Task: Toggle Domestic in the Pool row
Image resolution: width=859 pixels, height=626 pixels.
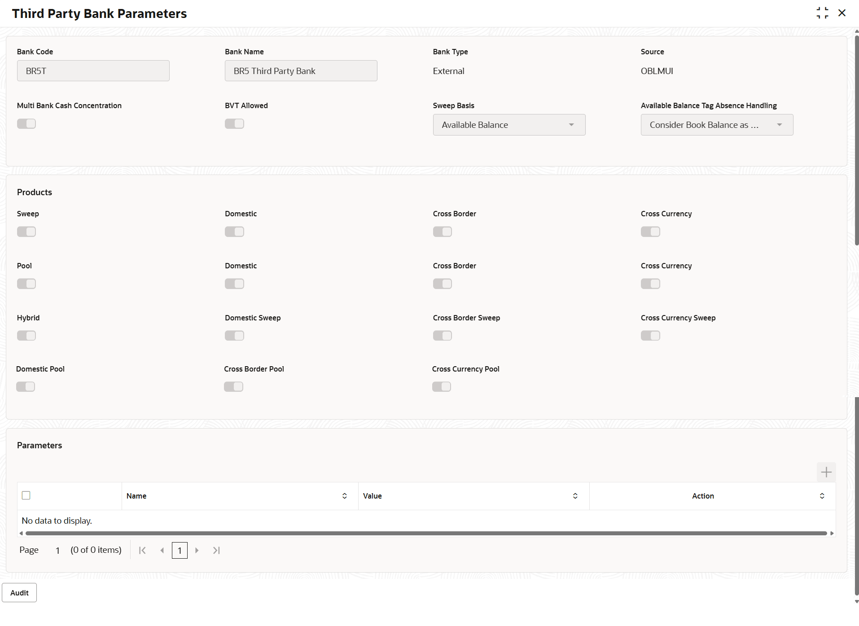Action: tap(234, 284)
